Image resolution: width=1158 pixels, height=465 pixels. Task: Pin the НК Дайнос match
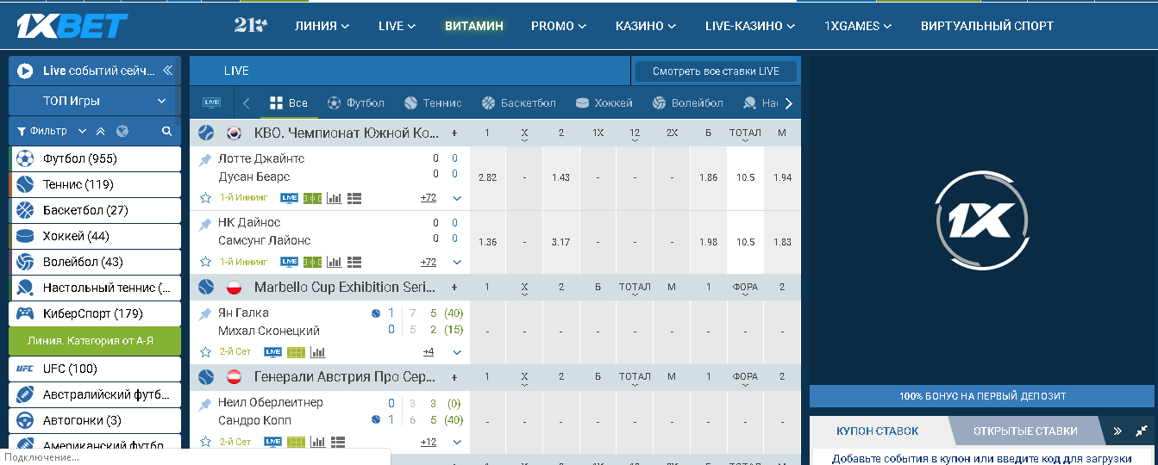coord(205,224)
